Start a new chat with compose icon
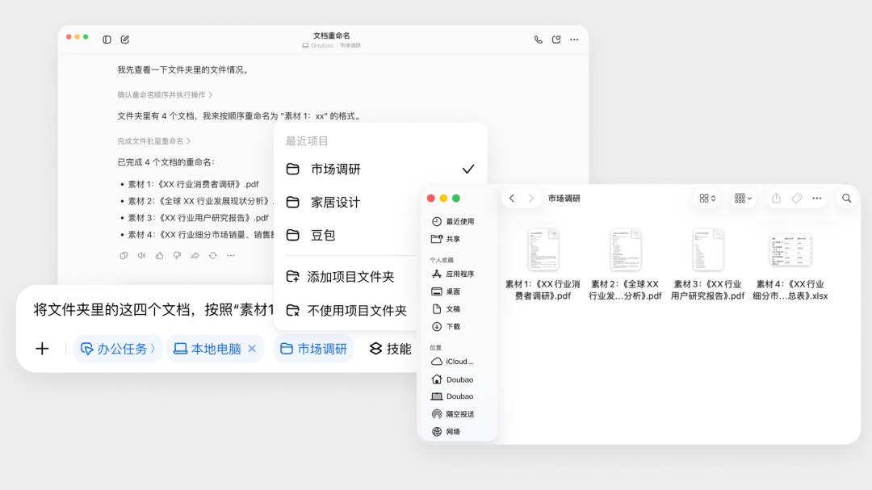This screenshot has height=490, width=872. [125, 40]
